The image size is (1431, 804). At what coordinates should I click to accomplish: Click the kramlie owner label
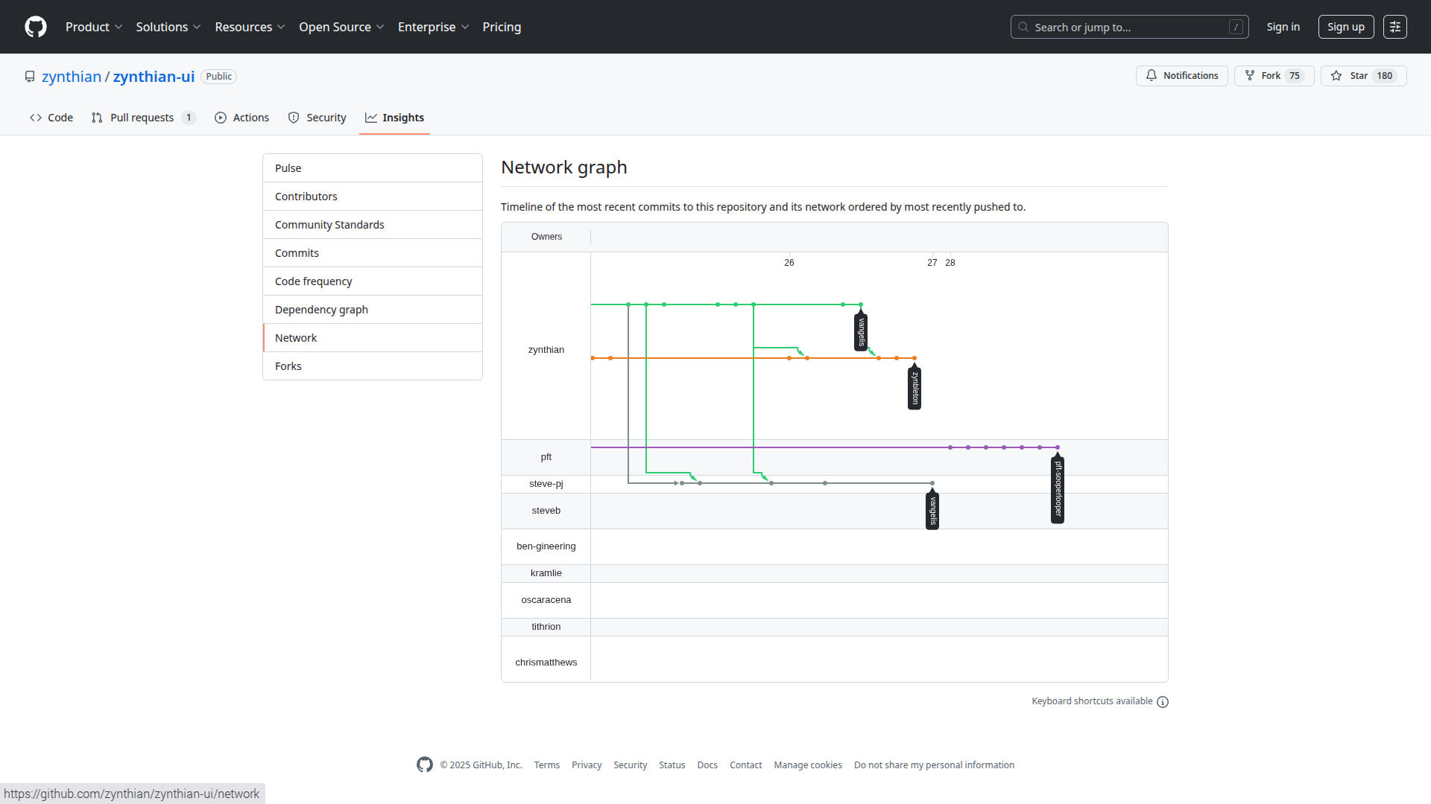546,573
